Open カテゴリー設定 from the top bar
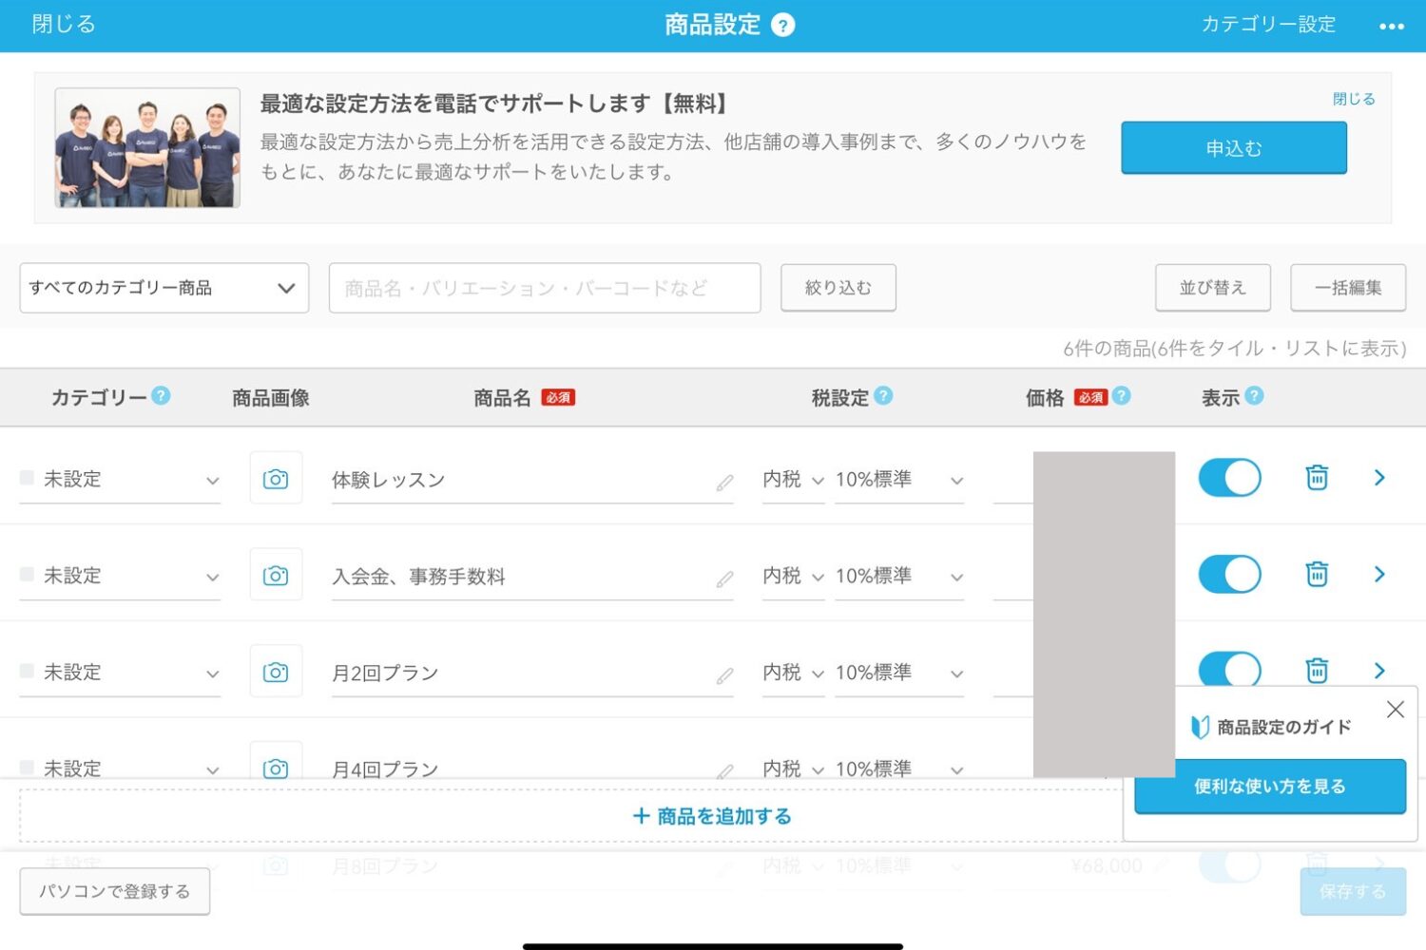 tap(1268, 26)
